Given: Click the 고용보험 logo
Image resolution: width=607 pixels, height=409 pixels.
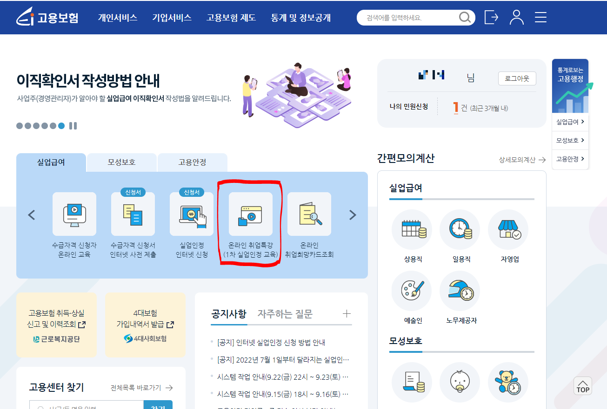Looking at the screenshot, I should tap(47, 18).
